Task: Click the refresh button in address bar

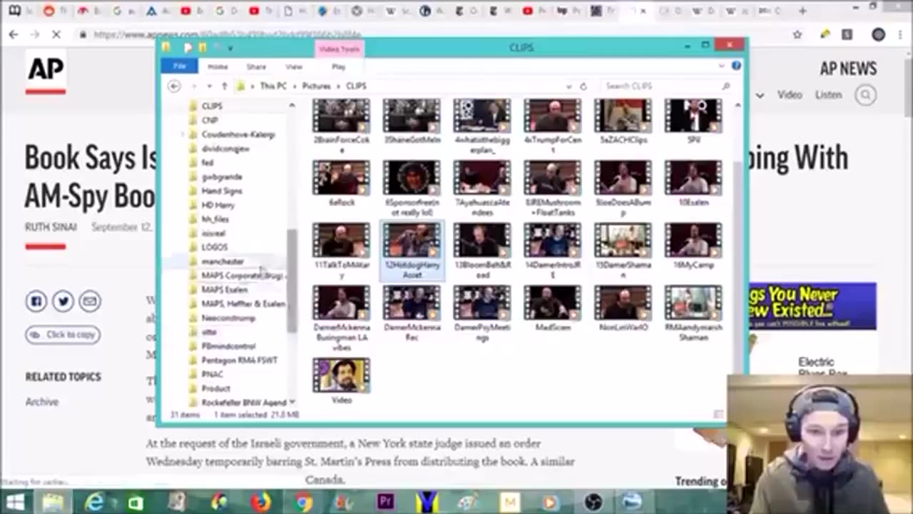Action: [583, 86]
